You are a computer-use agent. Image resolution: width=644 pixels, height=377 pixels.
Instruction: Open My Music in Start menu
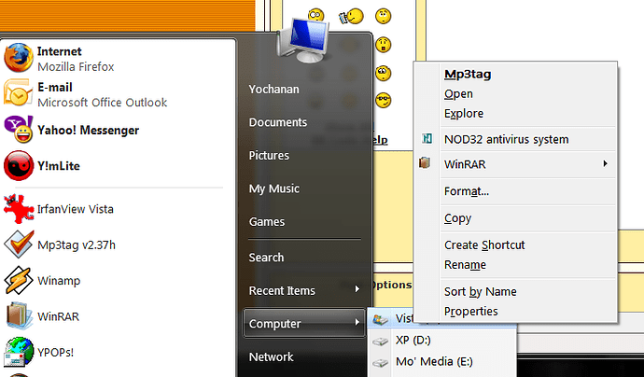coord(274,188)
